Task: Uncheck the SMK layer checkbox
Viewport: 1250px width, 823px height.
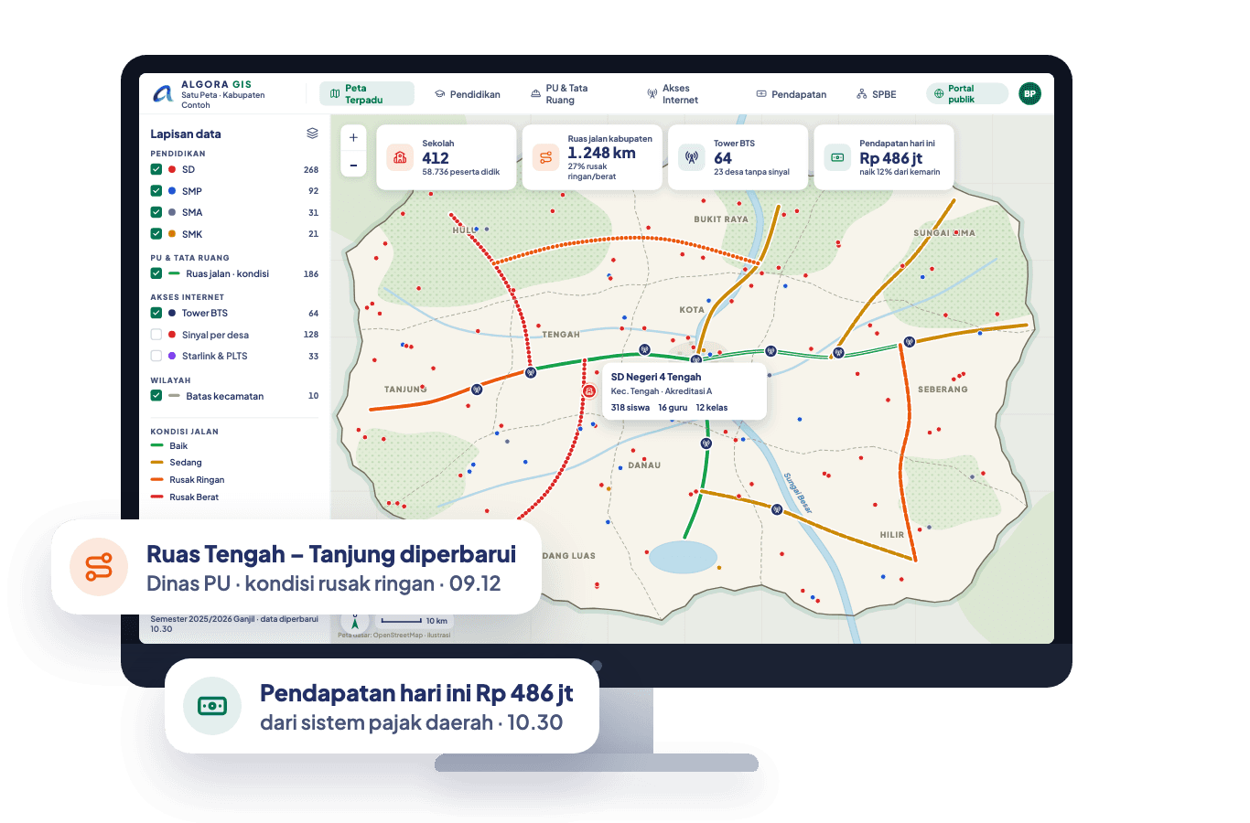Action: click(156, 234)
